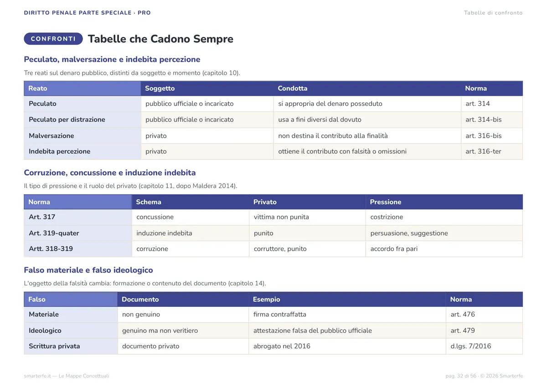Click the 'Soggetto' column header
The height and width of the screenshot is (387, 547).
207,88
